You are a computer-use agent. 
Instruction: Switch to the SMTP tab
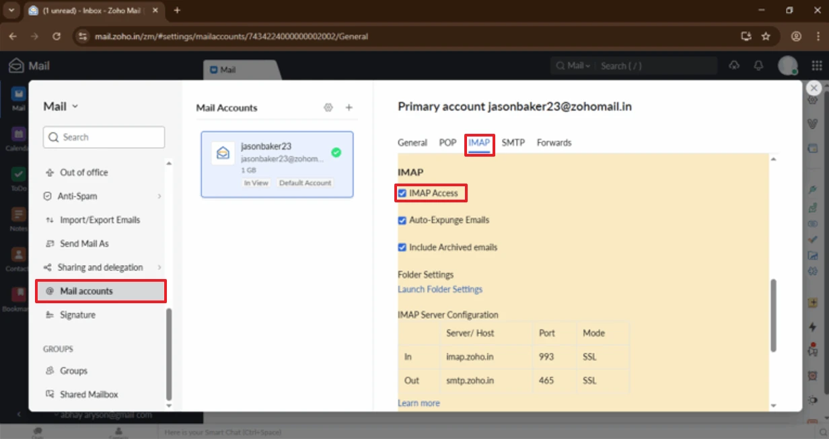pyautogui.click(x=513, y=143)
